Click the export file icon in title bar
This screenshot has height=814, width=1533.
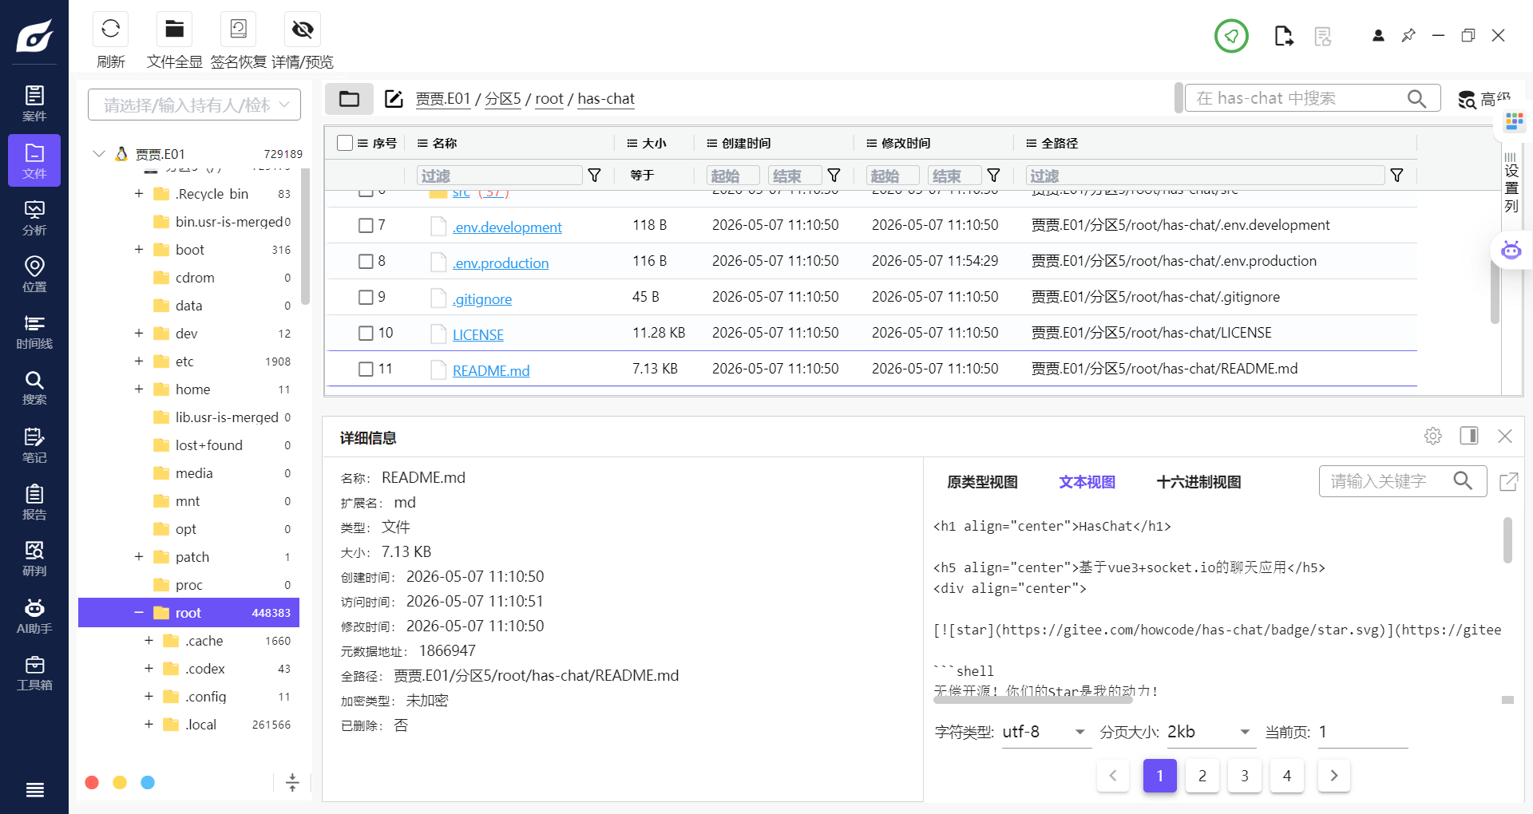(x=1283, y=36)
